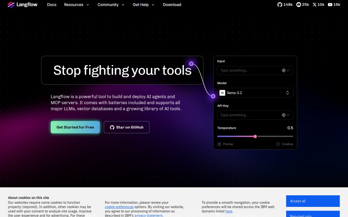Open the IBM web domains 'here' link
The image size is (348, 217).
pos(229,211)
